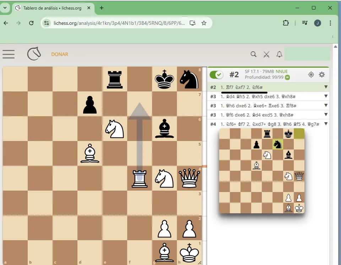
Task: Click the DONAR link
Action: pyautogui.click(x=60, y=54)
